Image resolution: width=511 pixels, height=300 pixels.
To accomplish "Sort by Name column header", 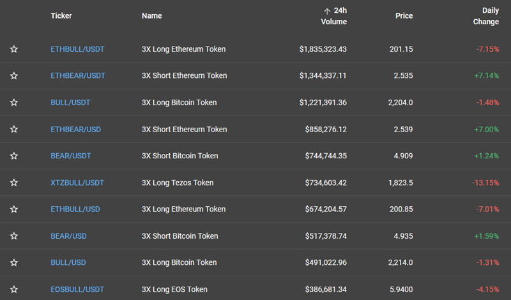I will (x=152, y=15).
